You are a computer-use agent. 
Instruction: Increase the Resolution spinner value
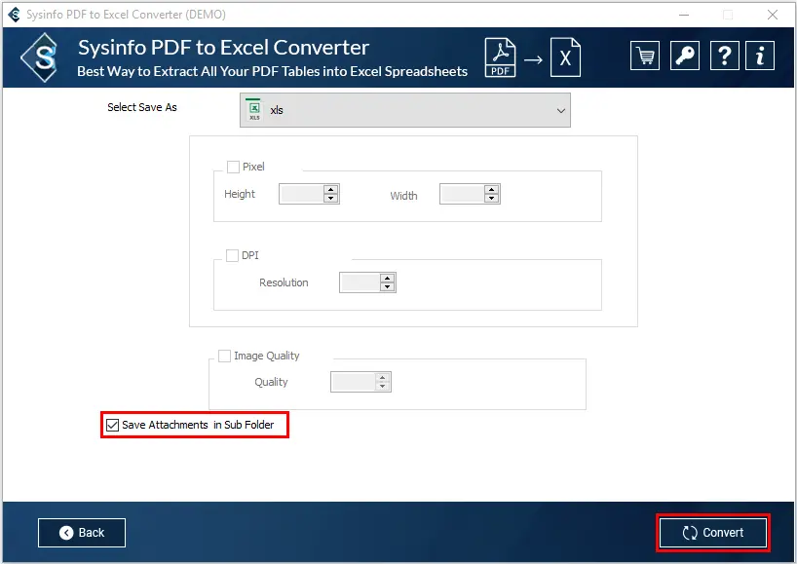click(388, 278)
